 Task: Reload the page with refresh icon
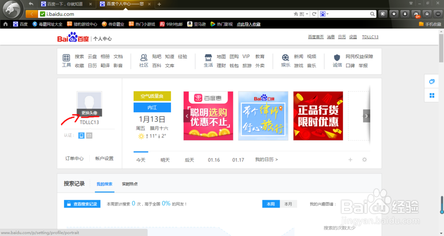point(314,14)
